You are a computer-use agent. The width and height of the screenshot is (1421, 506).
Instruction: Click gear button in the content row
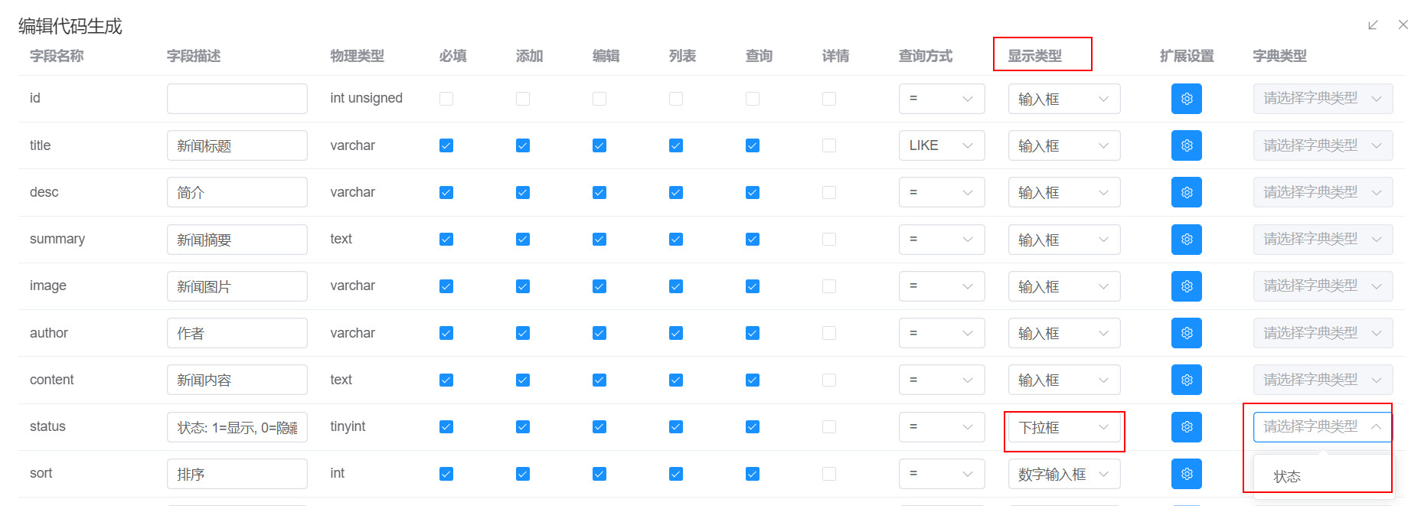pyautogui.click(x=1186, y=380)
